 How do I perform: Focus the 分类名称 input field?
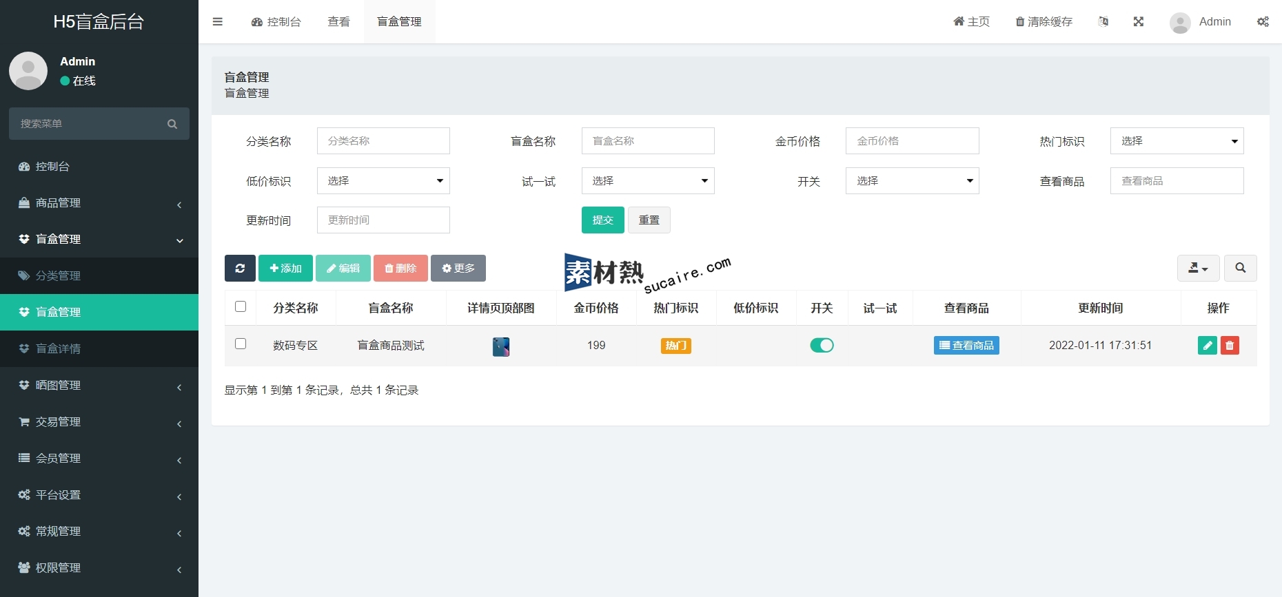click(x=383, y=141)
